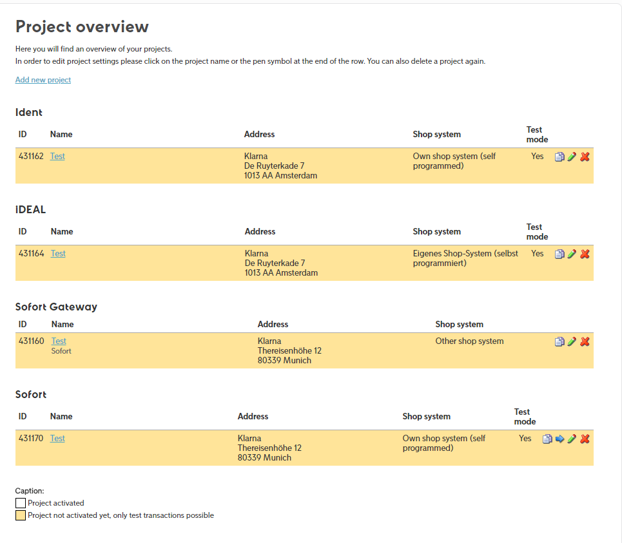Edit Sofort project 431170 with pen icon

tap(572, 439)
